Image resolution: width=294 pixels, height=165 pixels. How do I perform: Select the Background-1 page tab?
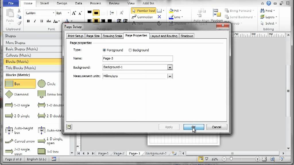click(155, 154)
